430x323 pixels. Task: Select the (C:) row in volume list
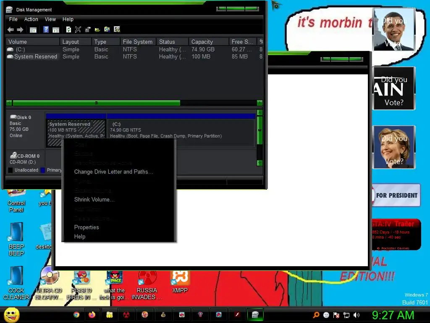coord(134,50)
